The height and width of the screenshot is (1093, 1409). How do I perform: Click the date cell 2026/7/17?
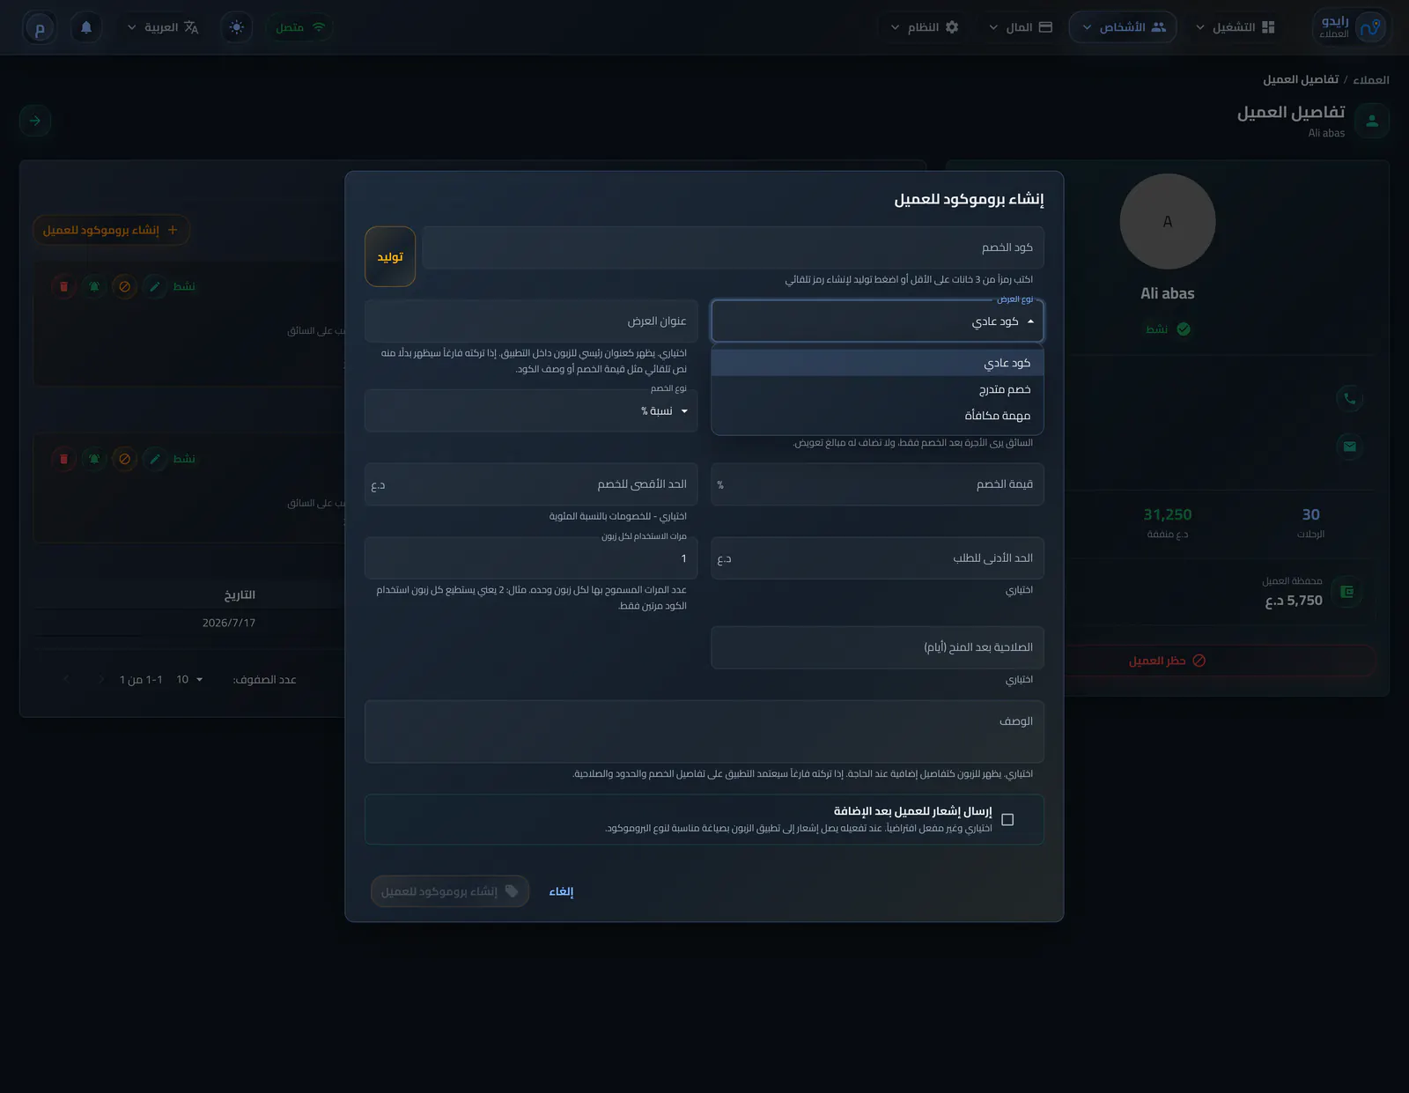pos(229,623)
